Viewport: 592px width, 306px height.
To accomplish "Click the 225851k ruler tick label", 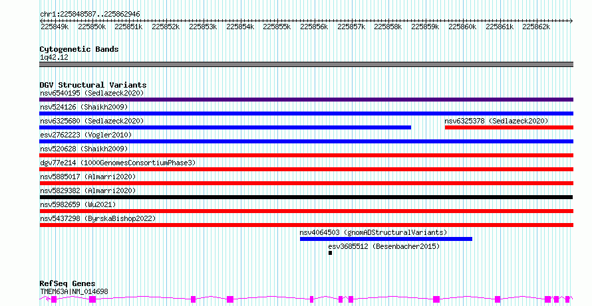I will pos(129,27).
